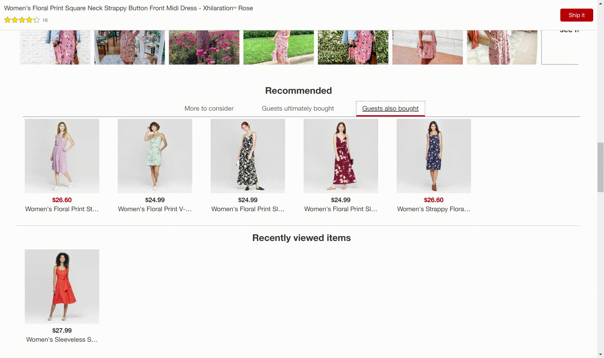
Task: Open the orange sleeveless dress in recently viewed
Action: tap(62, 286)
